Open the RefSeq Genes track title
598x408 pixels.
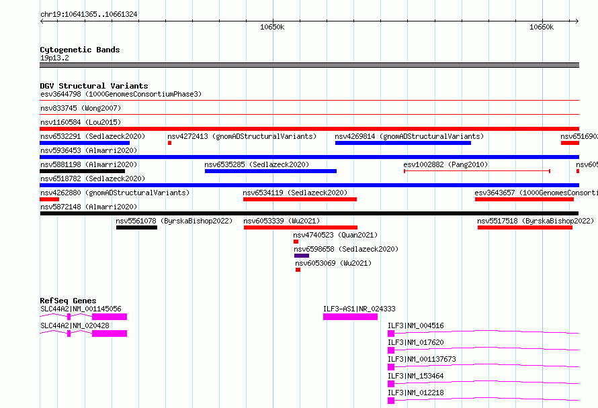68,301
